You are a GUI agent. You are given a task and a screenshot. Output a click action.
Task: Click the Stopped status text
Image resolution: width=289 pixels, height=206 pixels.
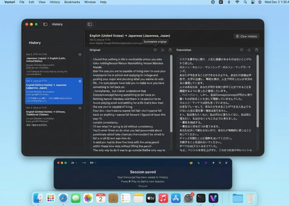point(143,186)
